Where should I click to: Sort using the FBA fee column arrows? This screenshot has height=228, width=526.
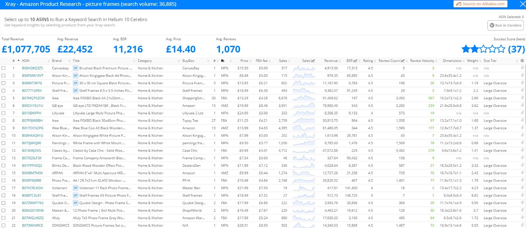pyautogui.click(x=270, y=61)
